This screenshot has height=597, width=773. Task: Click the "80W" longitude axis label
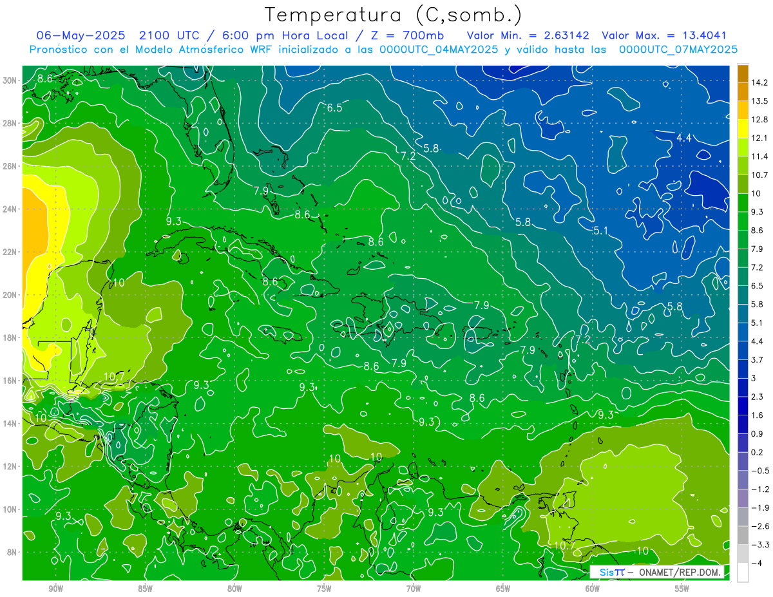[234, 589]
